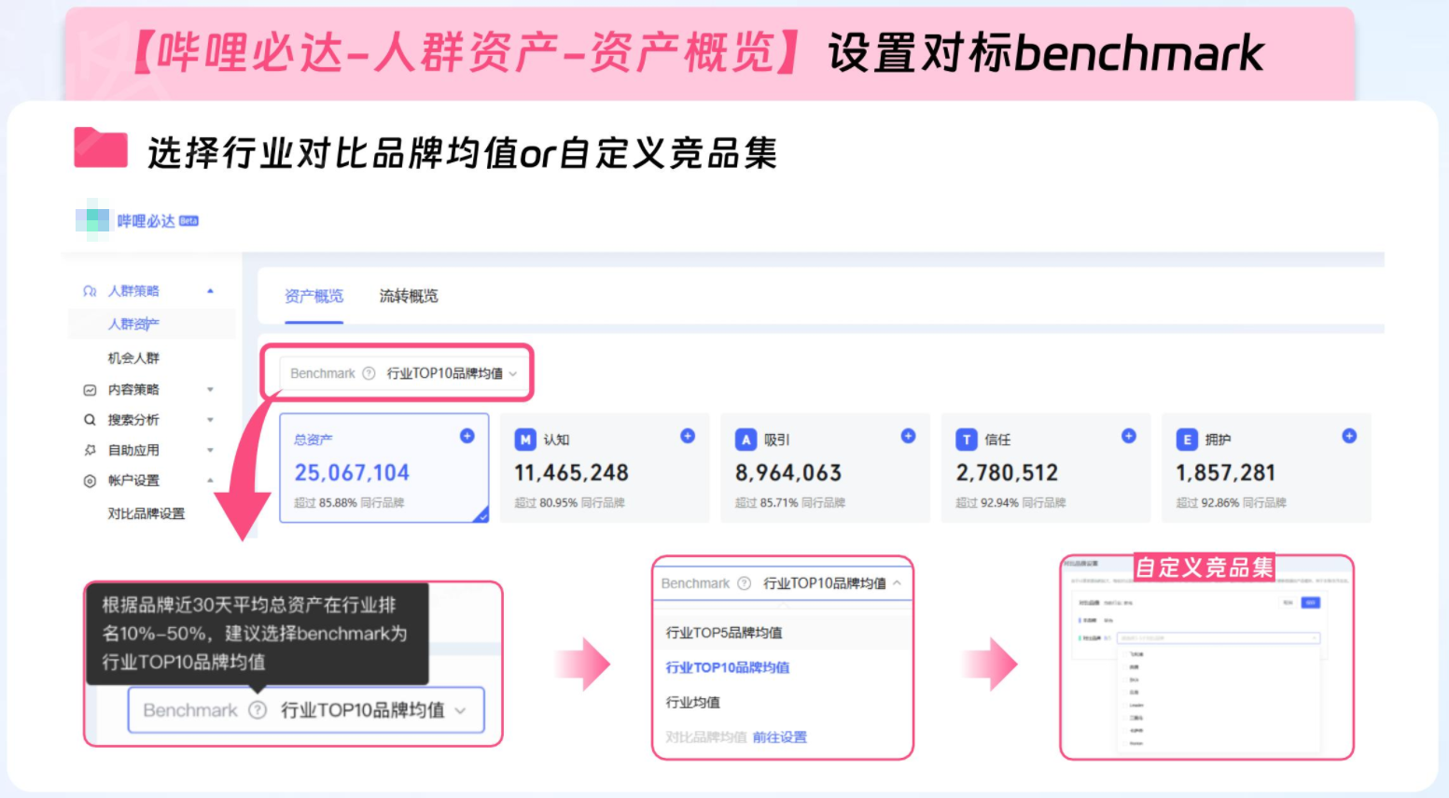Screen dimensions: 1449x798
Task: Click the text 超过 92.86% 同行品牌
Action: pyautogui.click(x=1231, y=503)
